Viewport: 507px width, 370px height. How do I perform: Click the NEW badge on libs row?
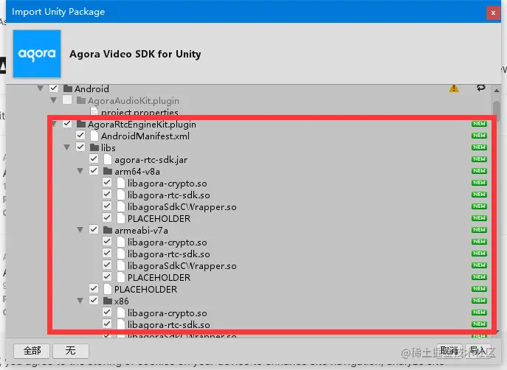point(479,147)
